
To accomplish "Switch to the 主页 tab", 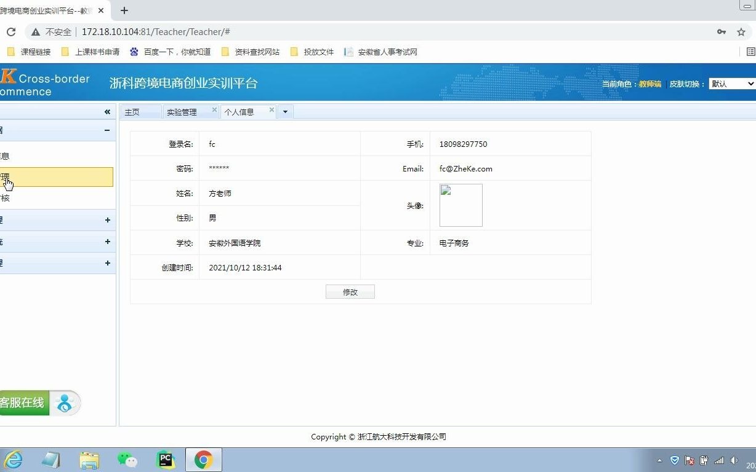I will click(132, 112).
